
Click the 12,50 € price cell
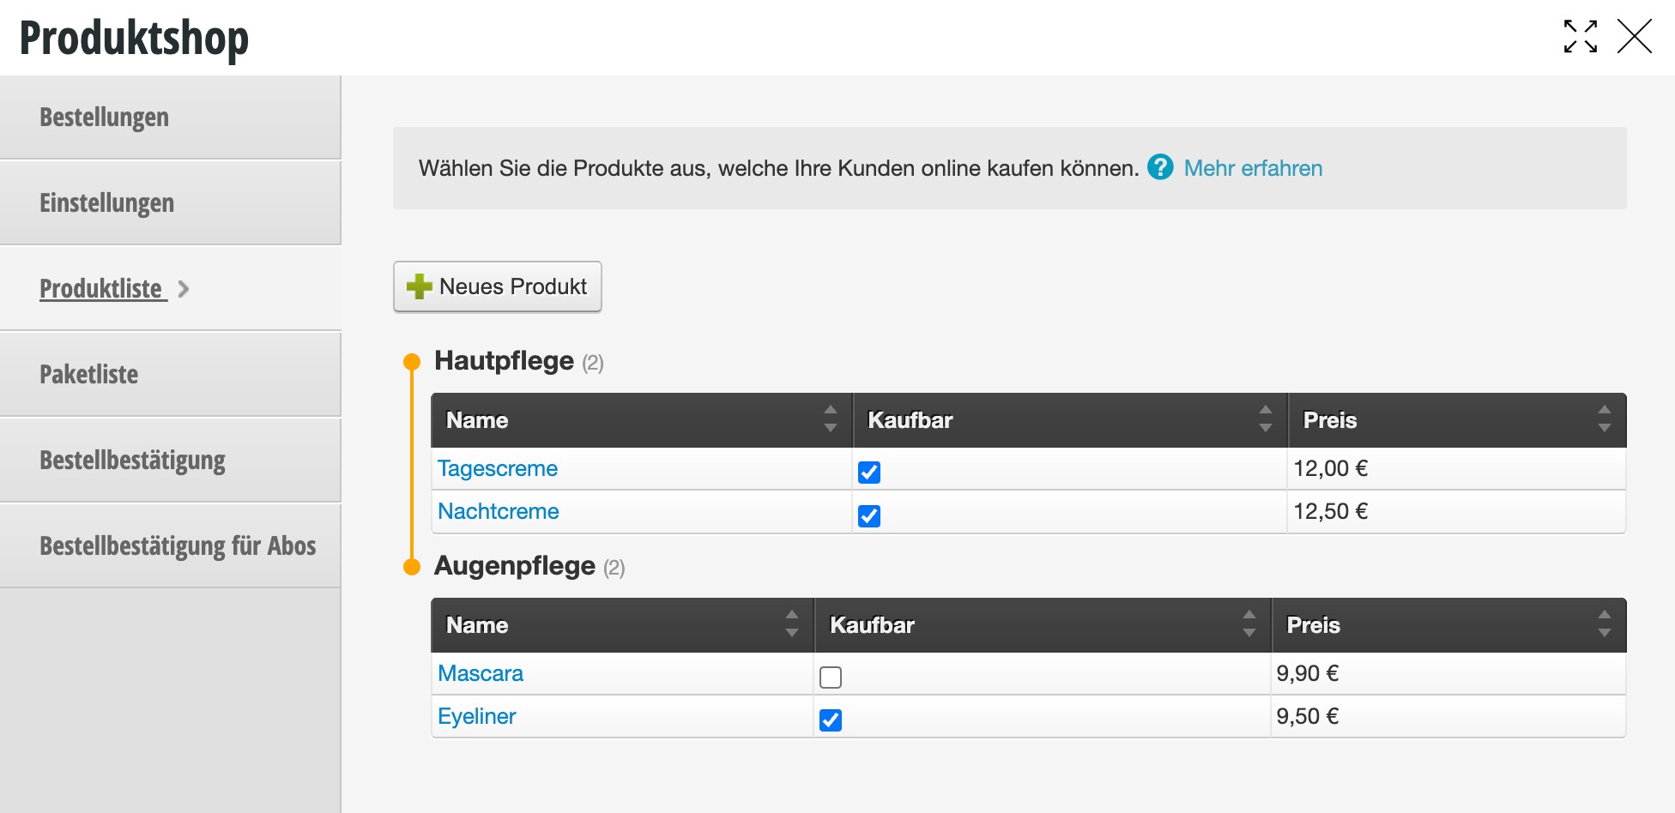tap(1456, 511)
